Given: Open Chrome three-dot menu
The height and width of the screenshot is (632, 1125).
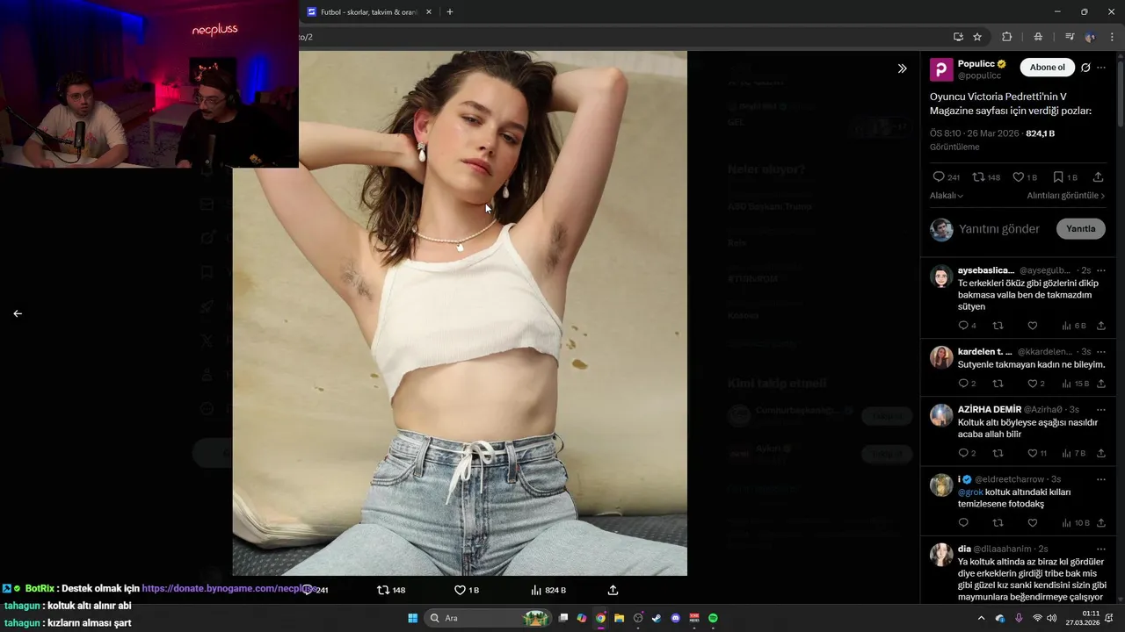Looking at the screenshot, I should tap(1113, 37).
